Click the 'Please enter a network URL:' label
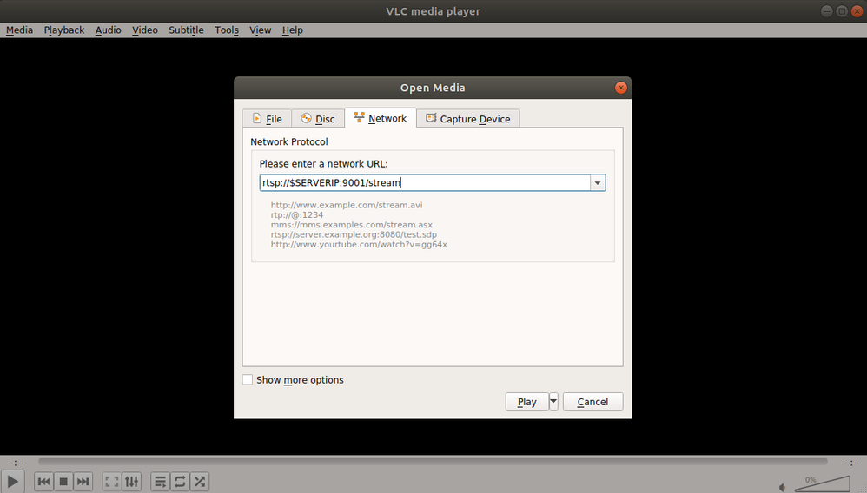The height and width of the screenshot is (493, 867). click(x=323, y=163)
